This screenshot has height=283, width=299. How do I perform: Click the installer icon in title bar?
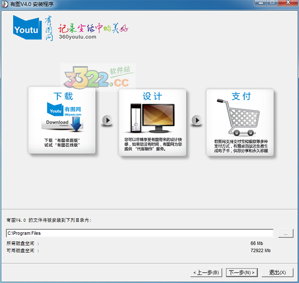click(4, 4)
